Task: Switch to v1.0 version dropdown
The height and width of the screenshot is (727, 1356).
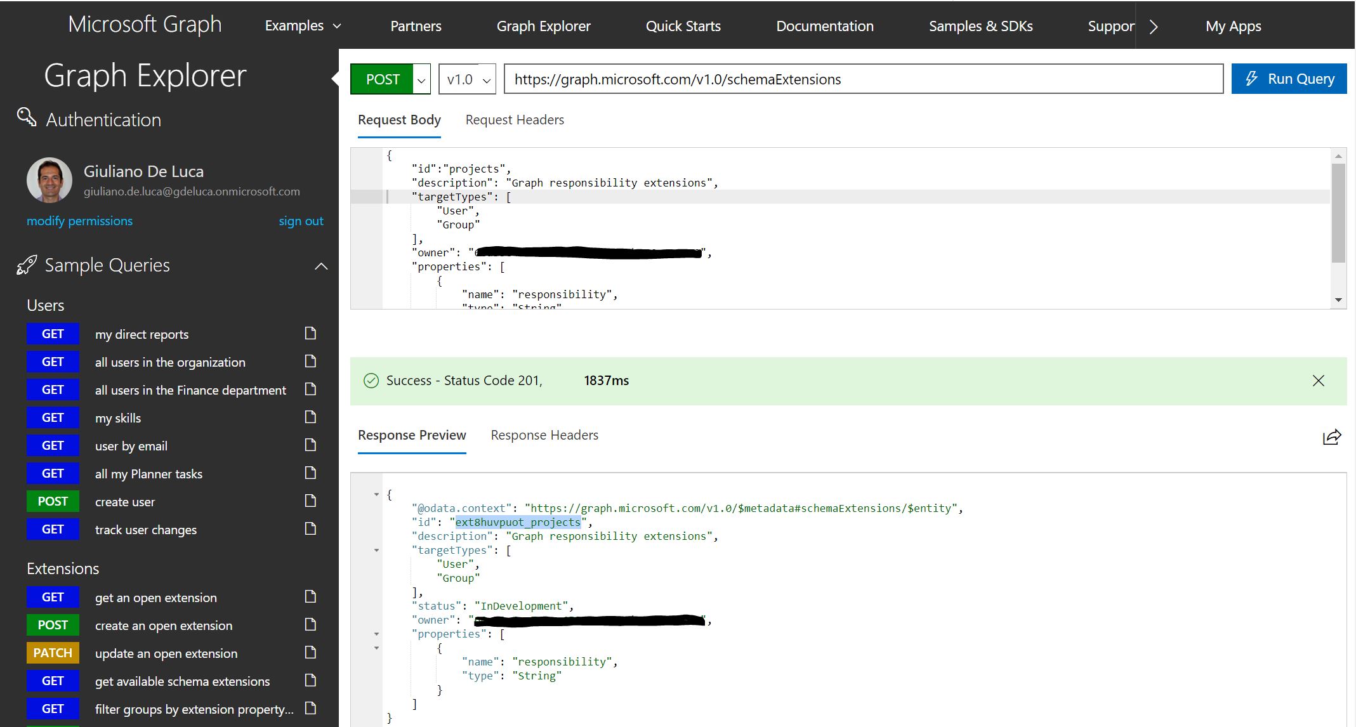Action: pos(466,79)
